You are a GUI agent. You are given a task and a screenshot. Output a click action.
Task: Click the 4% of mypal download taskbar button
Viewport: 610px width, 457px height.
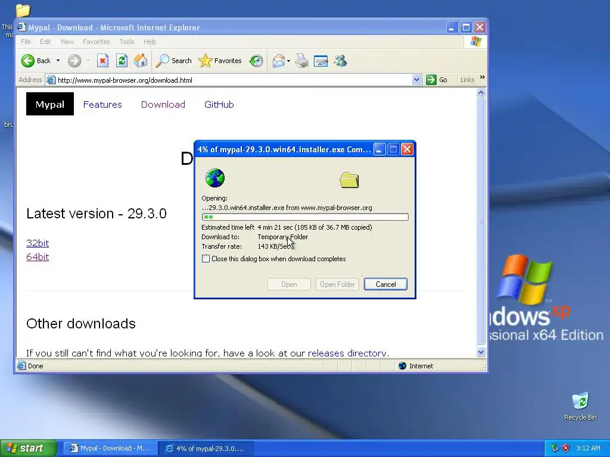[x=206, y=448]
